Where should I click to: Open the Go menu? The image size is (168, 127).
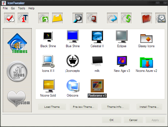tap(13, 8)
